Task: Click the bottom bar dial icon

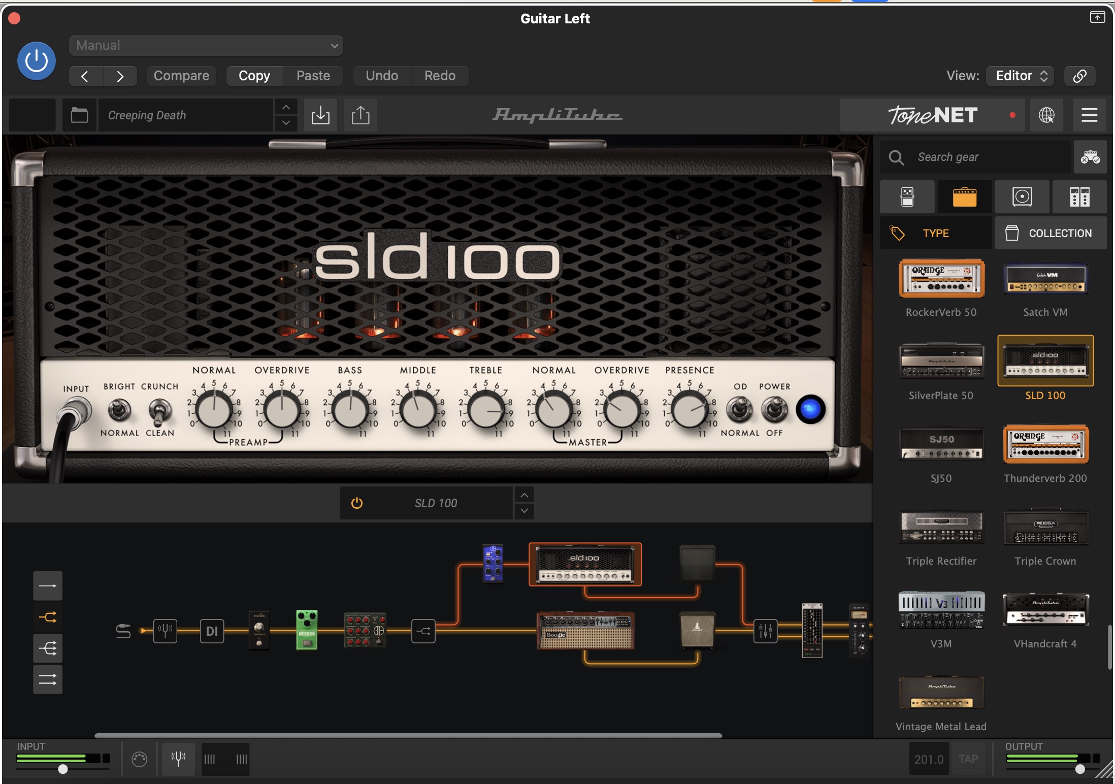Action: pyautogui.click(x=139, y=759)
